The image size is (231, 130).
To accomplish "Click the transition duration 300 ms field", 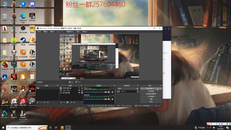I will [x=128, y=92].
